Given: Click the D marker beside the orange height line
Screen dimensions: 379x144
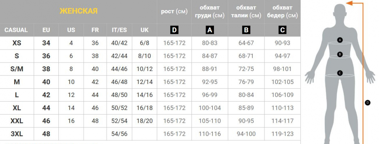Looking at the screenshot, I should coord(368,103).
